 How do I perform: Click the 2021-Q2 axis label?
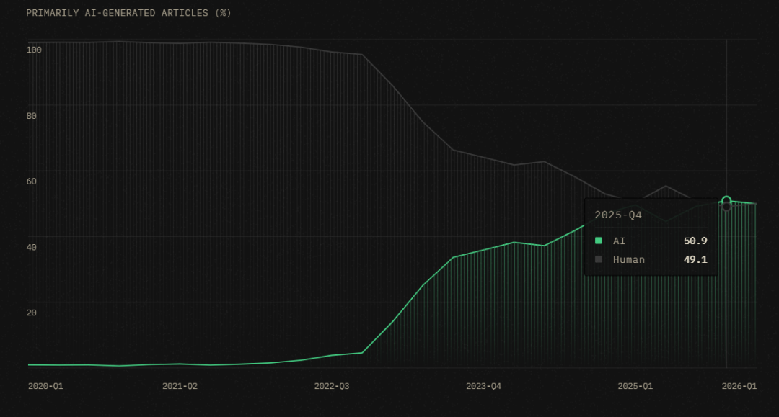[x=180, y=386]
